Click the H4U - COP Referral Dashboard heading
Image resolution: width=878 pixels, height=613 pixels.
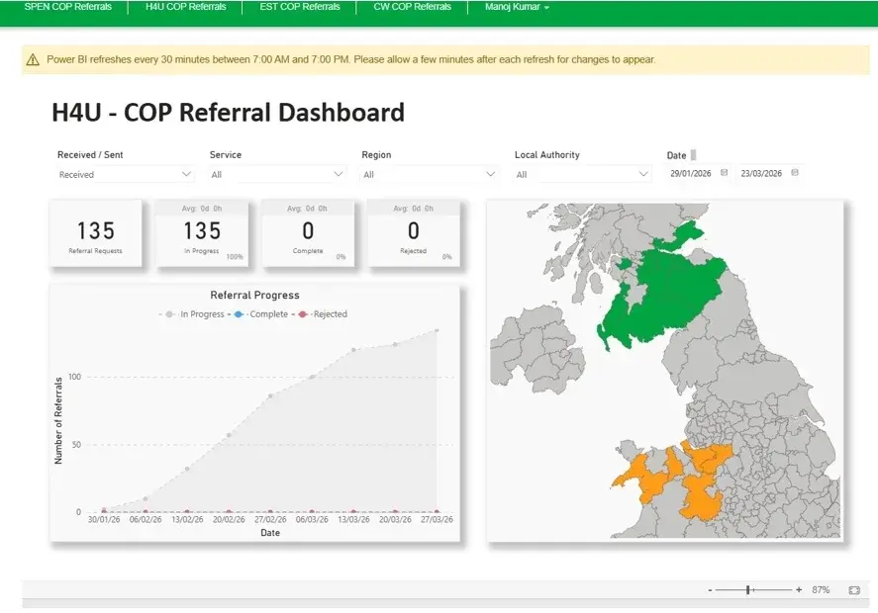click(x=228, y=112)
